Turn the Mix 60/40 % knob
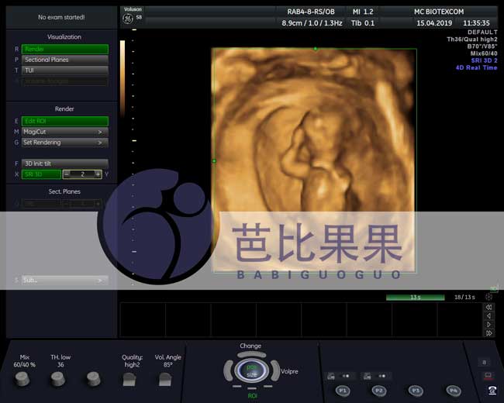Viewport: 504px width, 403px height. (22, 379)
